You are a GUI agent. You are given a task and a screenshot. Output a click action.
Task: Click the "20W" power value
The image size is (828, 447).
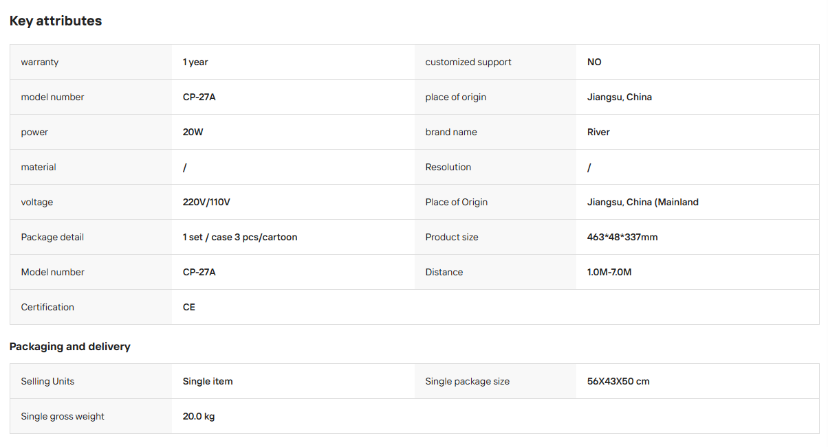tap(193, 133)
